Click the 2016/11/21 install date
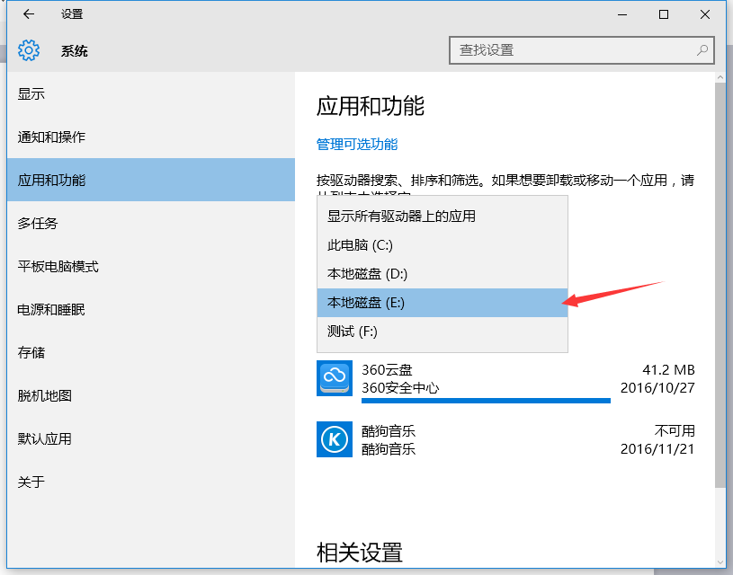 tap(657, 449)
